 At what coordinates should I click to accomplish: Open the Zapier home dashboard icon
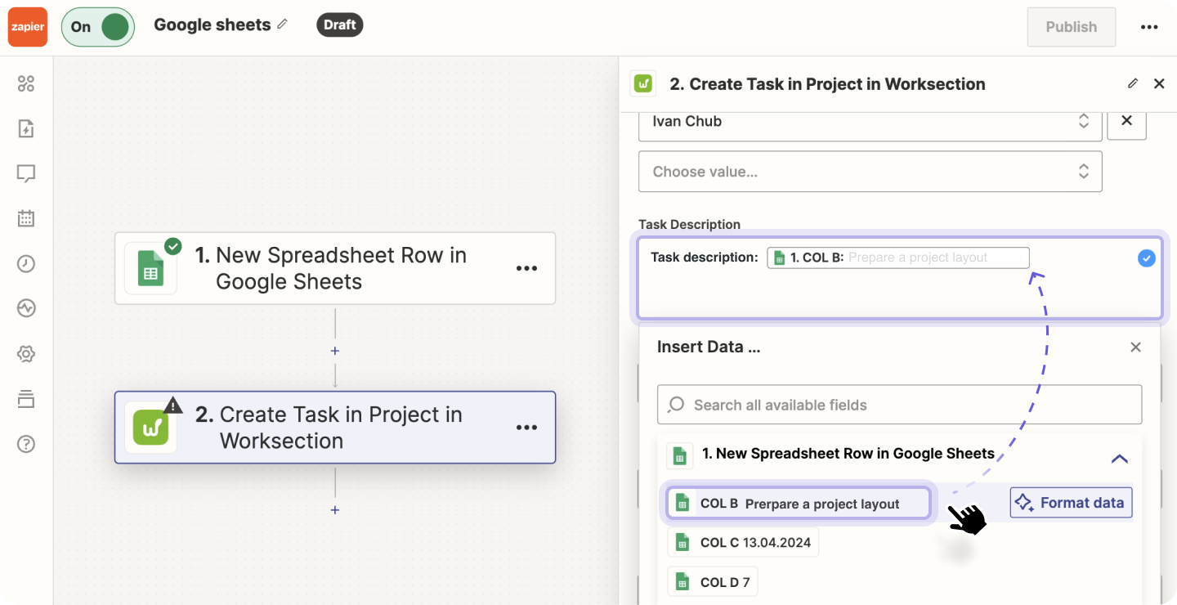(x=25, y=83)
